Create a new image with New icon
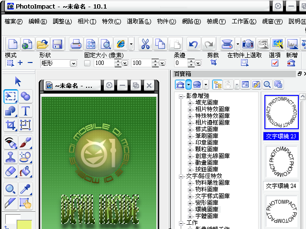306x229 pixels. pos(13,43)
